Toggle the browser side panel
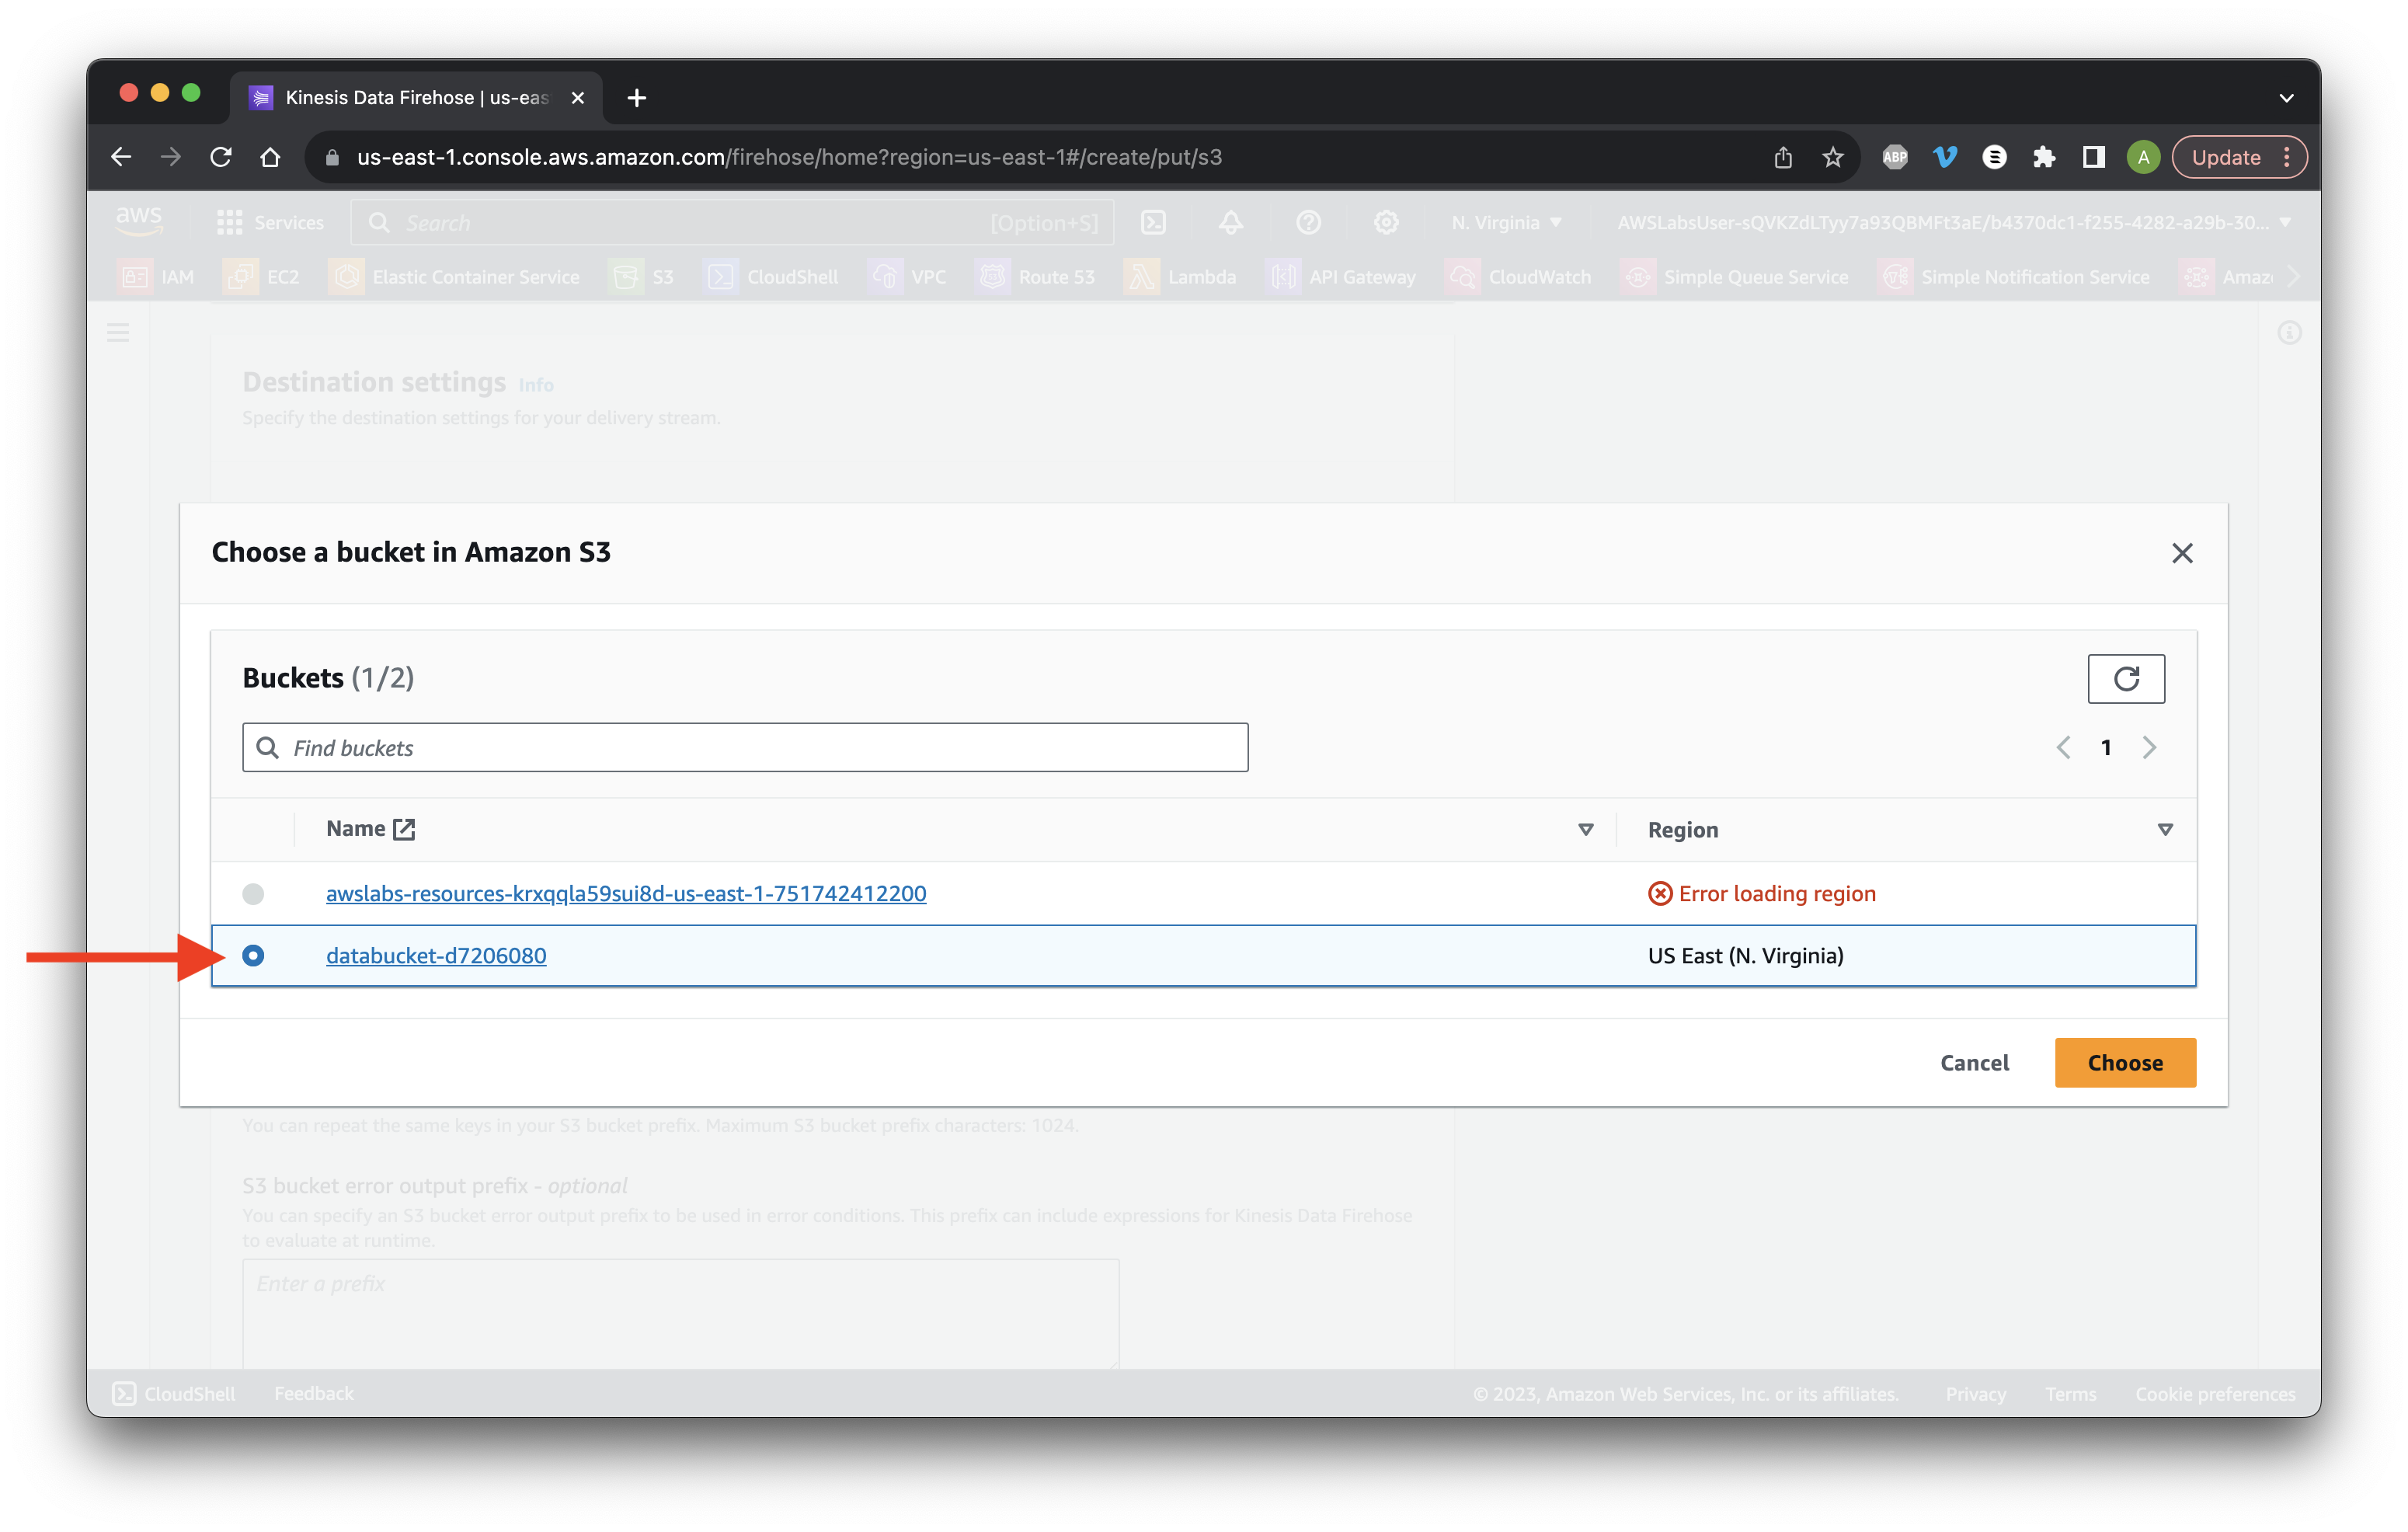 click(x=2093, y=157)
